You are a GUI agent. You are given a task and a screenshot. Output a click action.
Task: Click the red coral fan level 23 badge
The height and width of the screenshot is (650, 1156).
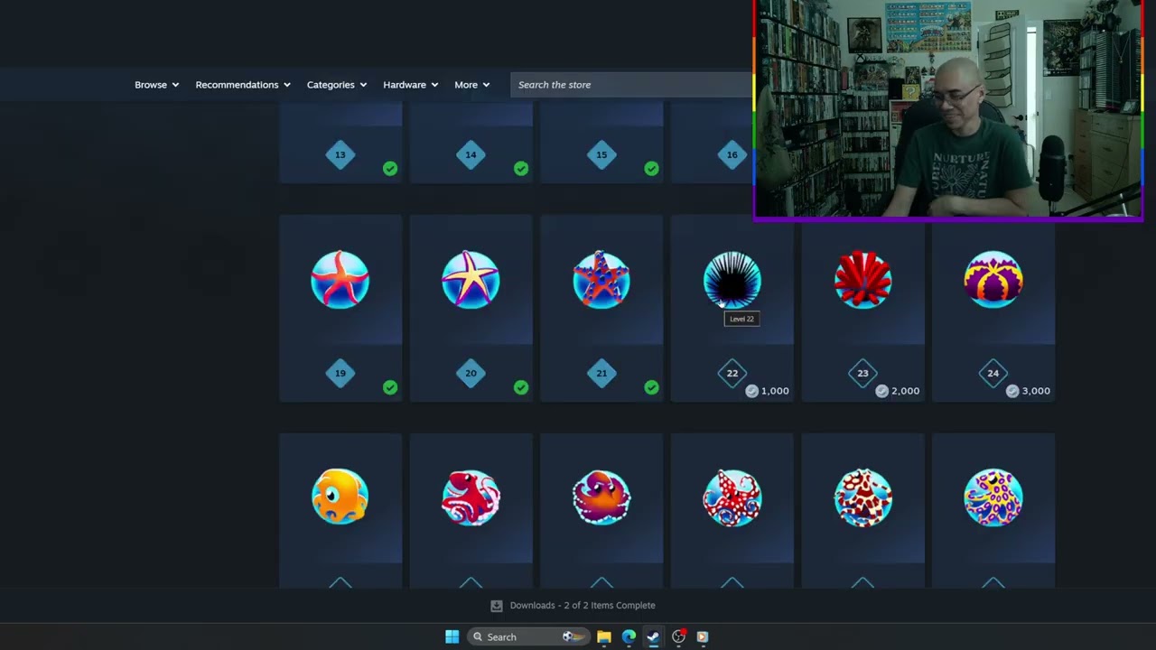(862, 280)
